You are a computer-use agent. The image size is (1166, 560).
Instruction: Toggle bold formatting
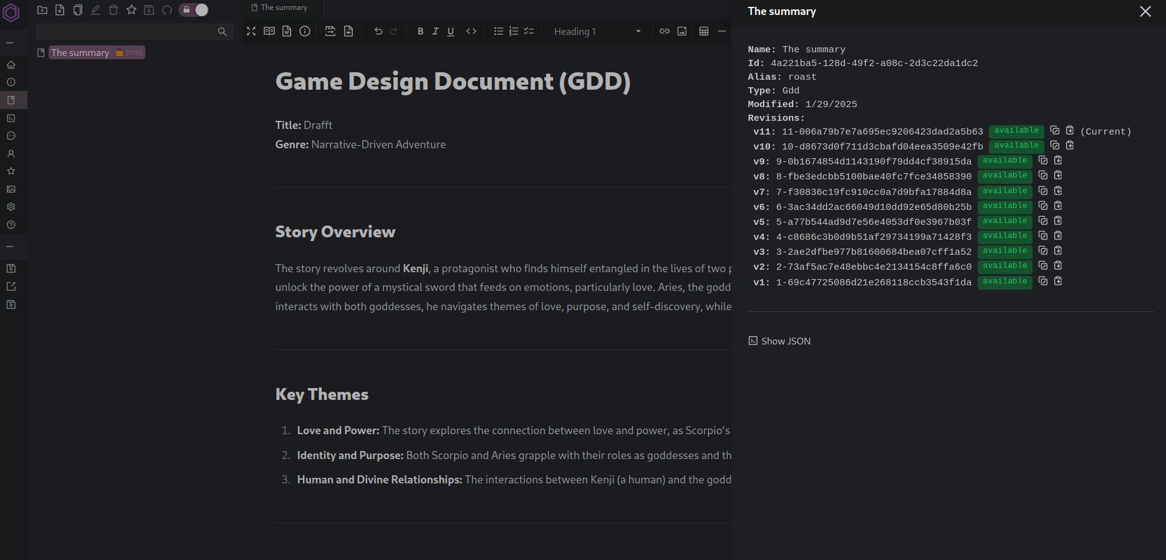coord(420,31)
